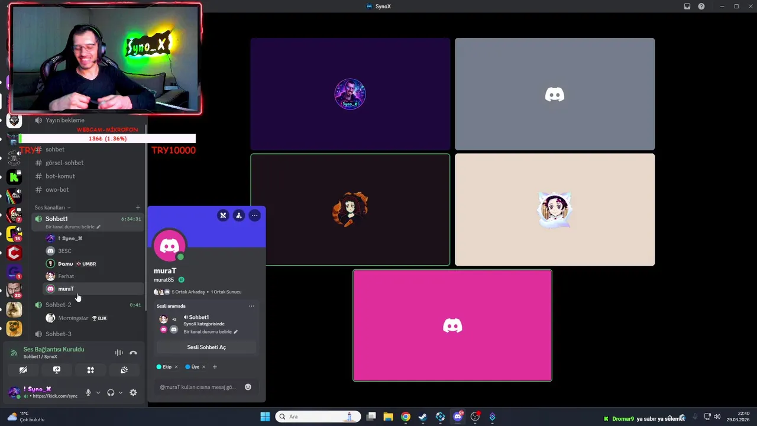Select Syno_X's video tile in call grid

tap(350, 94)
